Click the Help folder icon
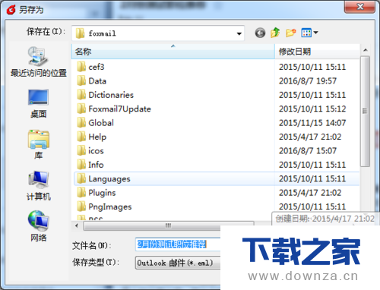 tap(81, 137)
